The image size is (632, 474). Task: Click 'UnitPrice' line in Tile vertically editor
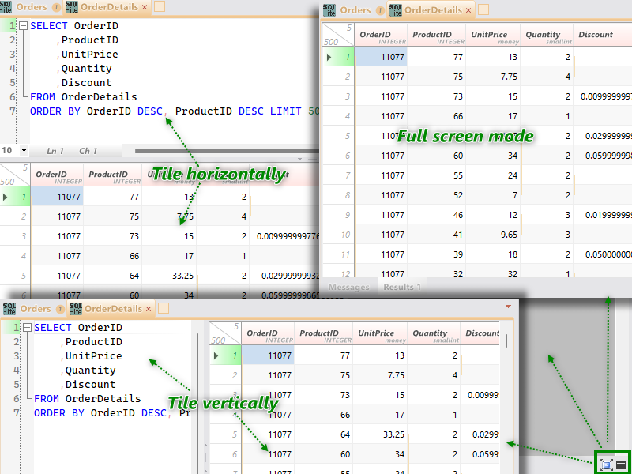[x=93, y=356]
